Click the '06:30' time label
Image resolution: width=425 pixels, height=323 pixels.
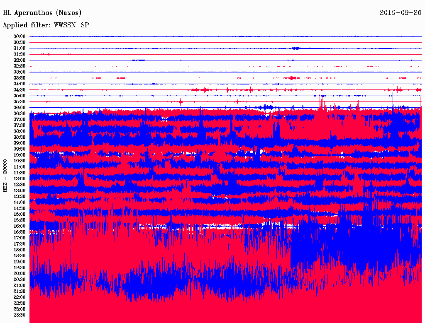pos(20,113)
